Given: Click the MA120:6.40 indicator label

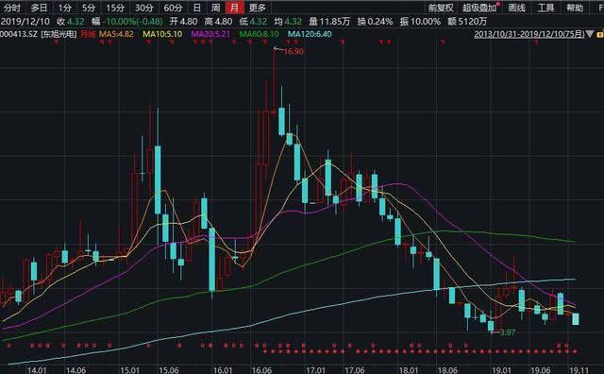Looking at the screenshot, I should tap(310, 34).
